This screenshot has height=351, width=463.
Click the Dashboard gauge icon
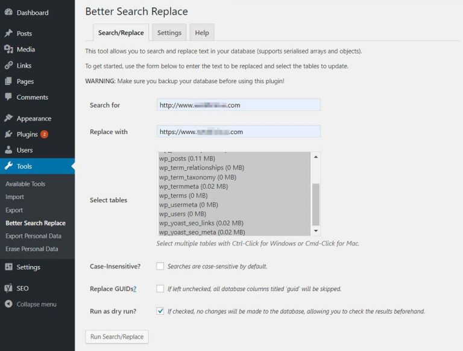click(x=8, y=13)
